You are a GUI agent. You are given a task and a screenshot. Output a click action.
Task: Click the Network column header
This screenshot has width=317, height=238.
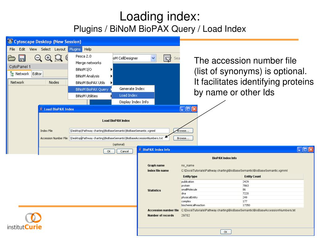click(x=27, y=82)
